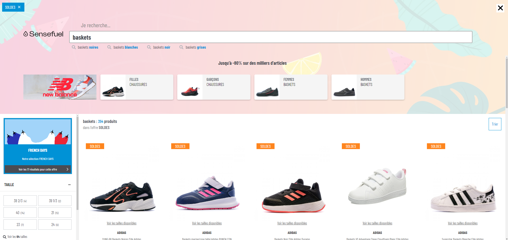The height and width of the screenshot is (240, 508).
Task: Expand all sizes via 'Voir les 64 tailles'
Action: (x=17, y=237)
